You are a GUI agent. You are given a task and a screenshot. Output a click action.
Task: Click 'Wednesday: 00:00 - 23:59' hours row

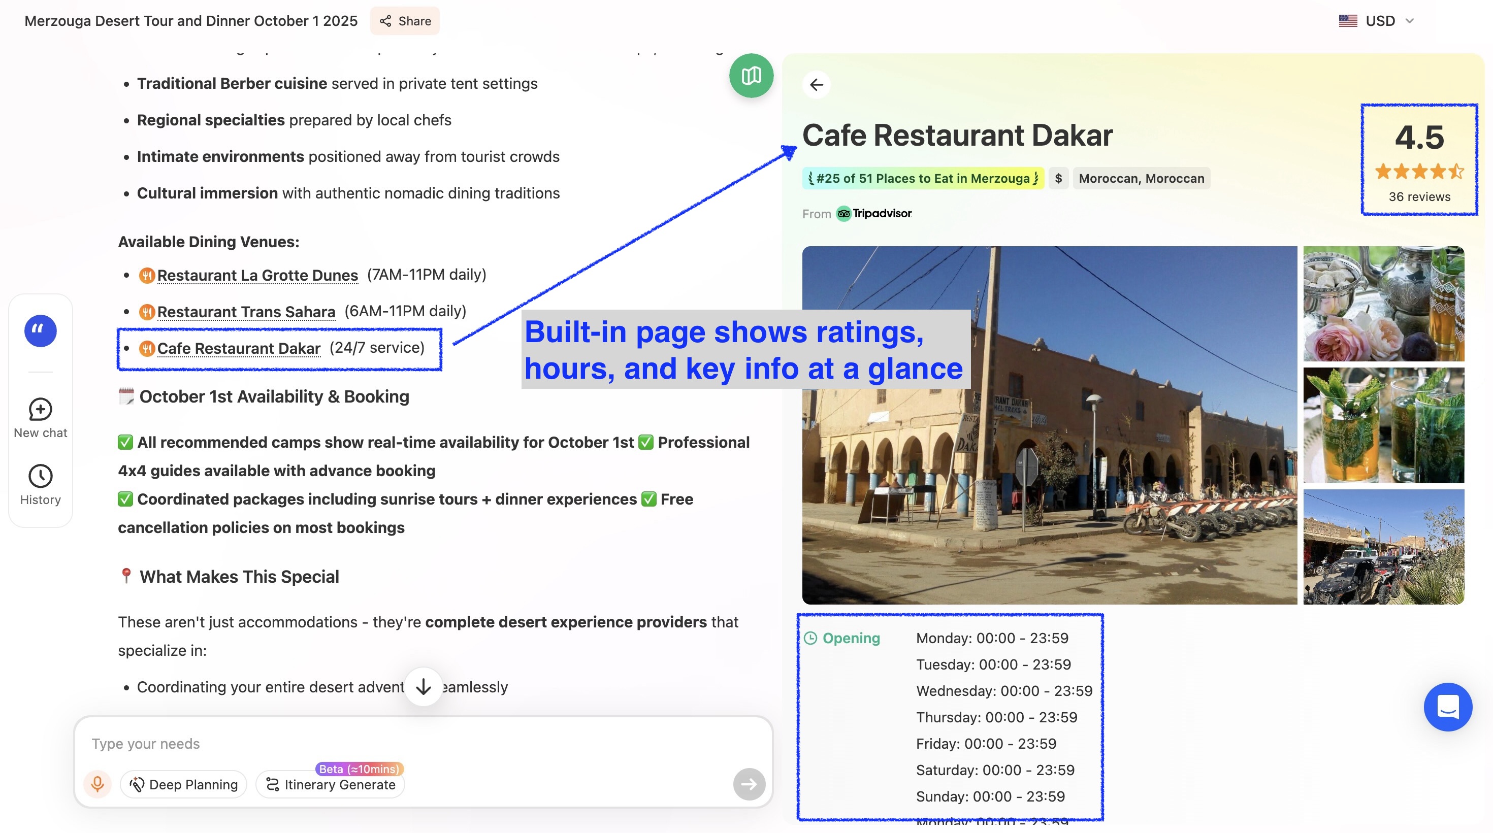[x=1004, y=690]
